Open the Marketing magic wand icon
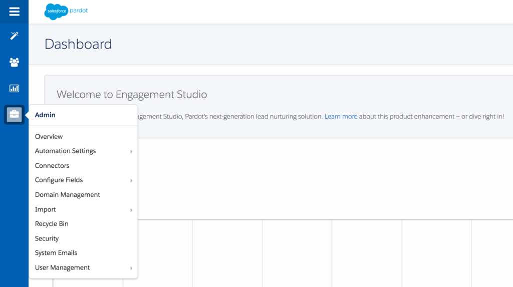The height and width of the screenshot is (287, 513). (x=14, y=36)
